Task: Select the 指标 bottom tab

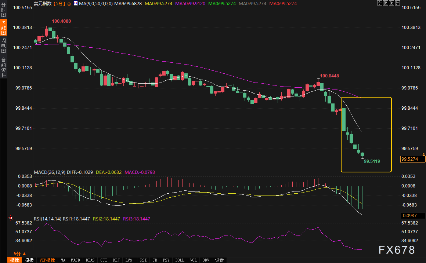Action: point(15,260)
